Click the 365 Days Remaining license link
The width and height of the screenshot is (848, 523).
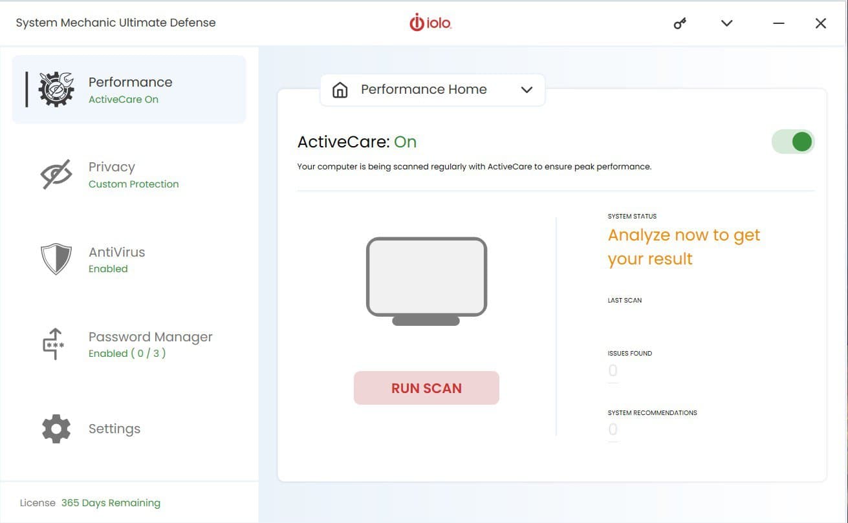(111, 503)
